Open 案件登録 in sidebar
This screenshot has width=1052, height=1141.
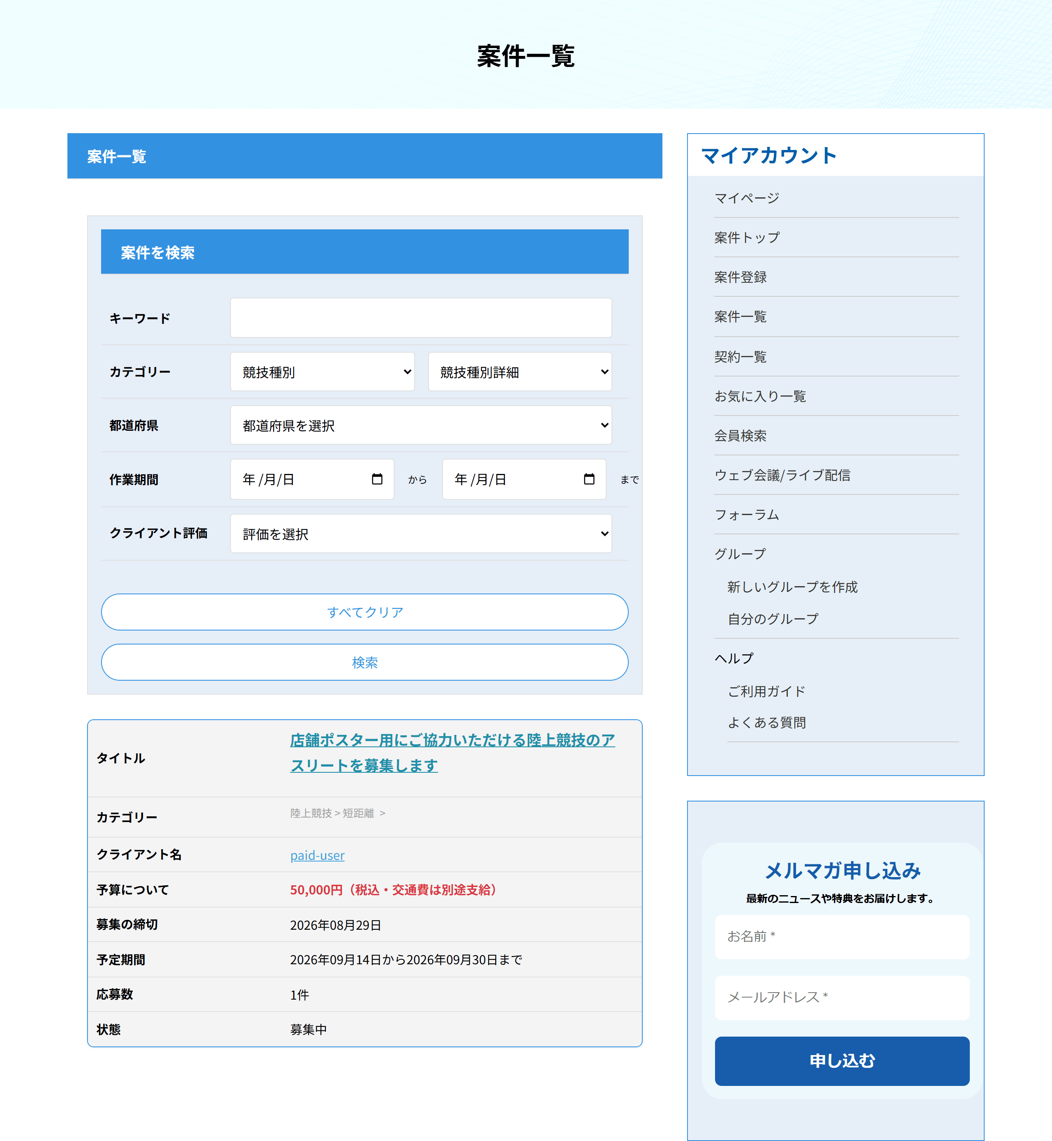pos(740,277)
